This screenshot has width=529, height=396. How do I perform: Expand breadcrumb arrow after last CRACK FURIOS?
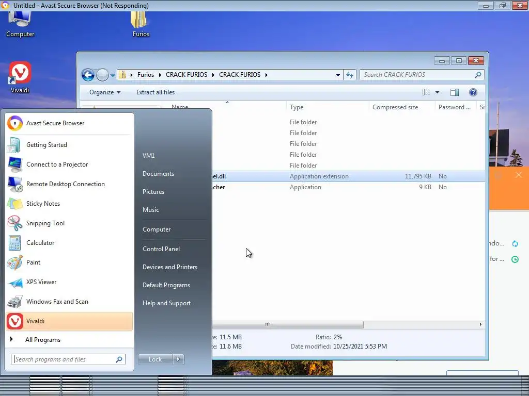click(x=266, y=75)
